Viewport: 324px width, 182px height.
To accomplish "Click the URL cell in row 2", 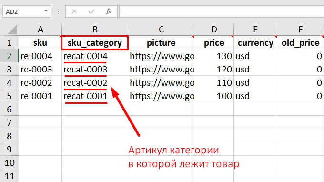I will coord(161,56).
